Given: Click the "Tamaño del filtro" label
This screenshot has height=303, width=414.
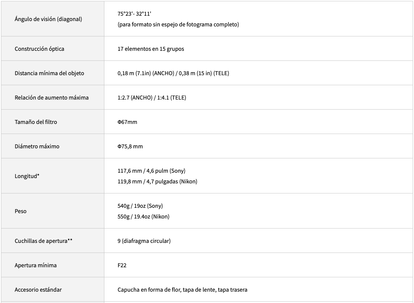Looking at the screenshot, I should (x=36, y=122).
